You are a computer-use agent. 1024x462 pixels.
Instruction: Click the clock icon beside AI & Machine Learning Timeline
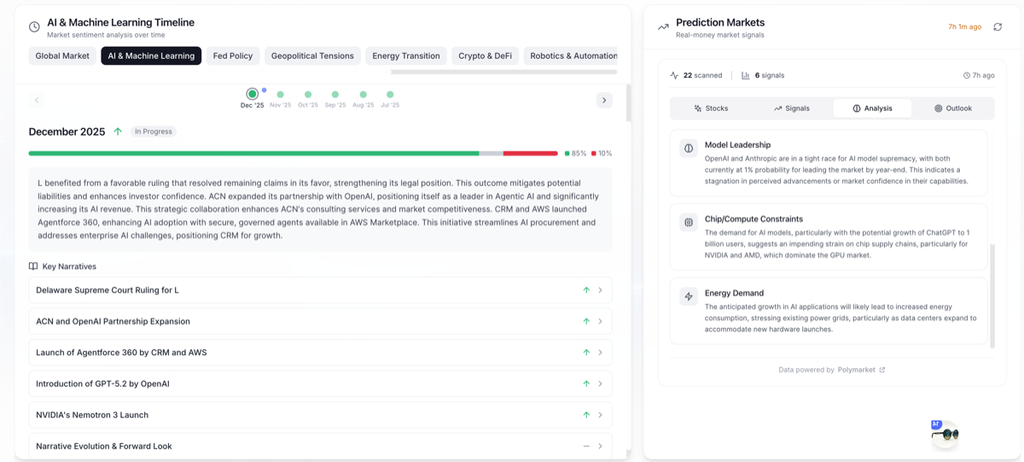point(34,27)
